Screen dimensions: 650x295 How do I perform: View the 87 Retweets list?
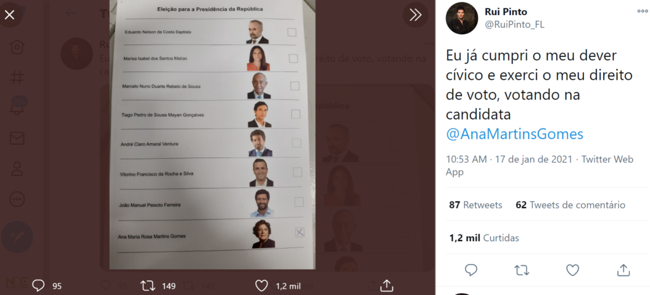coord(475,205)
